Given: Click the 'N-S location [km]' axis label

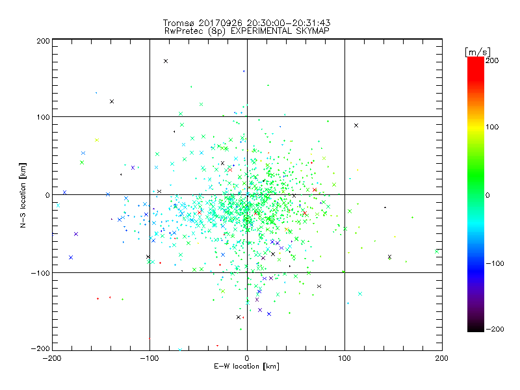Looking at the screenshot, I should [x=23, y=195].
